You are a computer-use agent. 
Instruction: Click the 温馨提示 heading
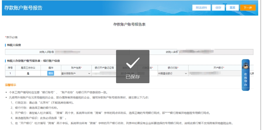click(10, 85)
